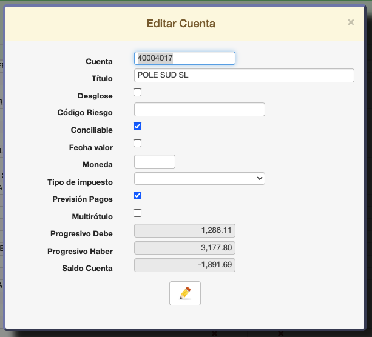Viewport: 372px width, 337px height.
Task: Click the Código Riesgo input field
Action: 199,110
